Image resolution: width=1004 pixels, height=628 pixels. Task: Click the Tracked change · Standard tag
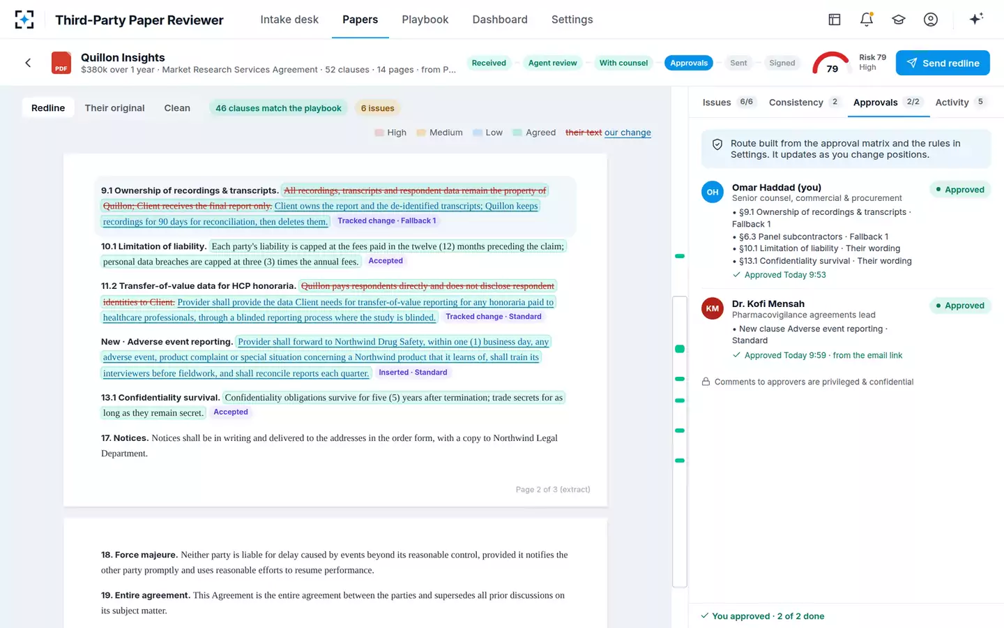[494, 317]
